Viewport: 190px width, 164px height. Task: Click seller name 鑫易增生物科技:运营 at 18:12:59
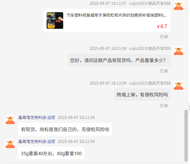(x=37, y=141)
